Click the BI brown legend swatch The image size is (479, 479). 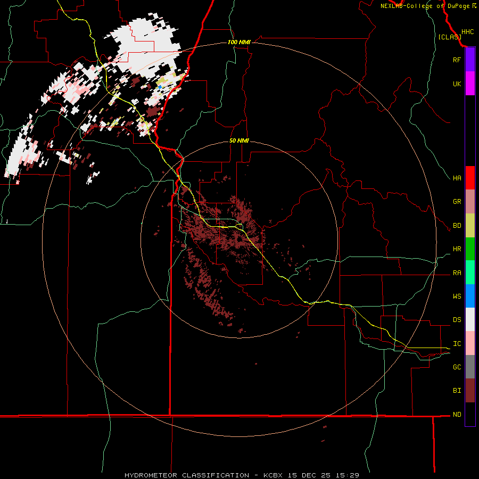coord(470,391)
